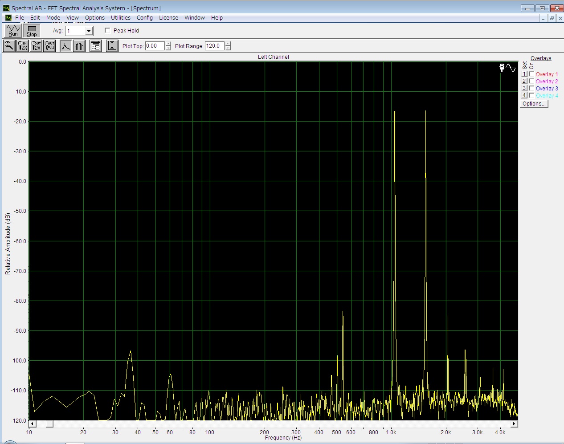Click the Zoom Out 2X icon

[36, 46]
